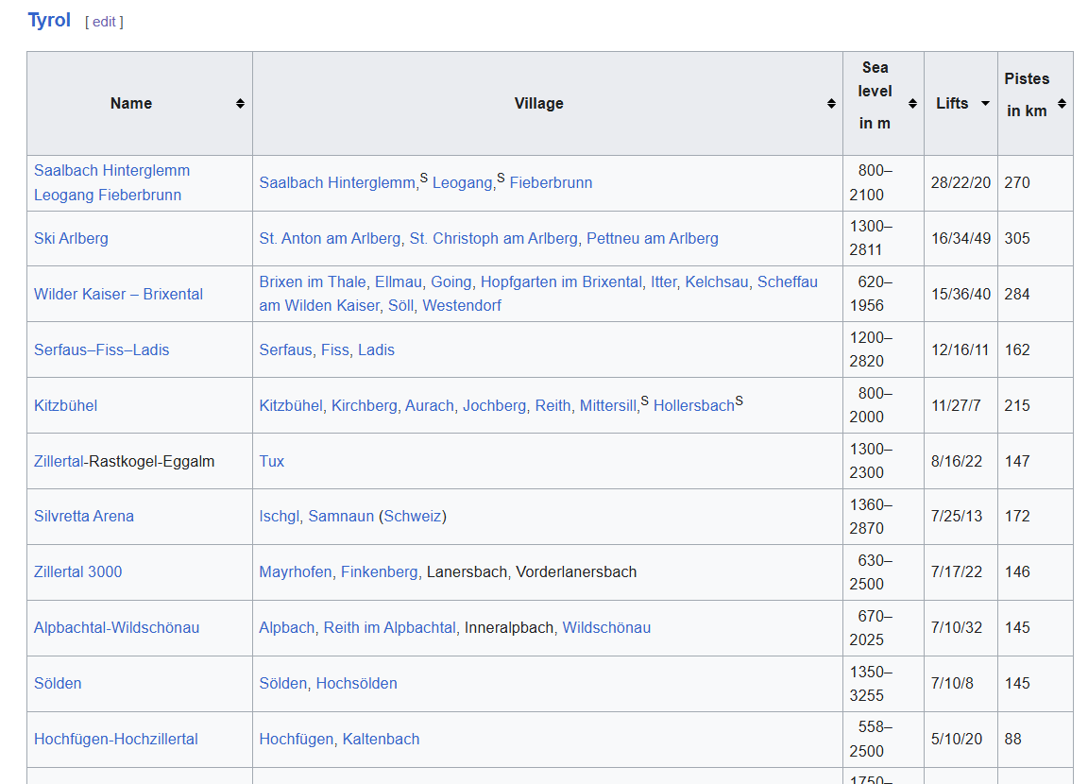Open Alpbachtal-Wildschönau resort link
This screenshot has width=1088, height=784.
pyautogui.click(x=116, y=628)
